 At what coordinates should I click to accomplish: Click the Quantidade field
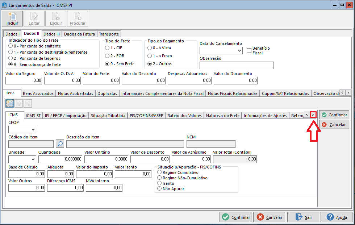tap(60, 159)
